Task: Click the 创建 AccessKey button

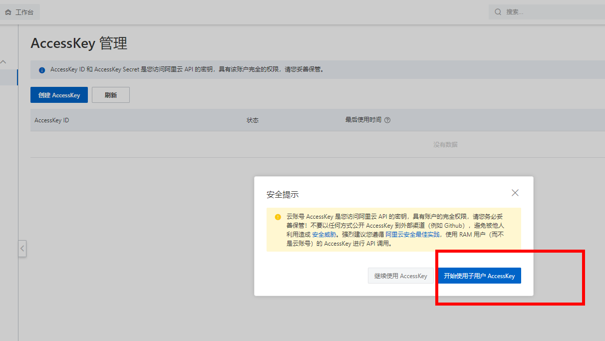Action: click(x=59, y=95)
